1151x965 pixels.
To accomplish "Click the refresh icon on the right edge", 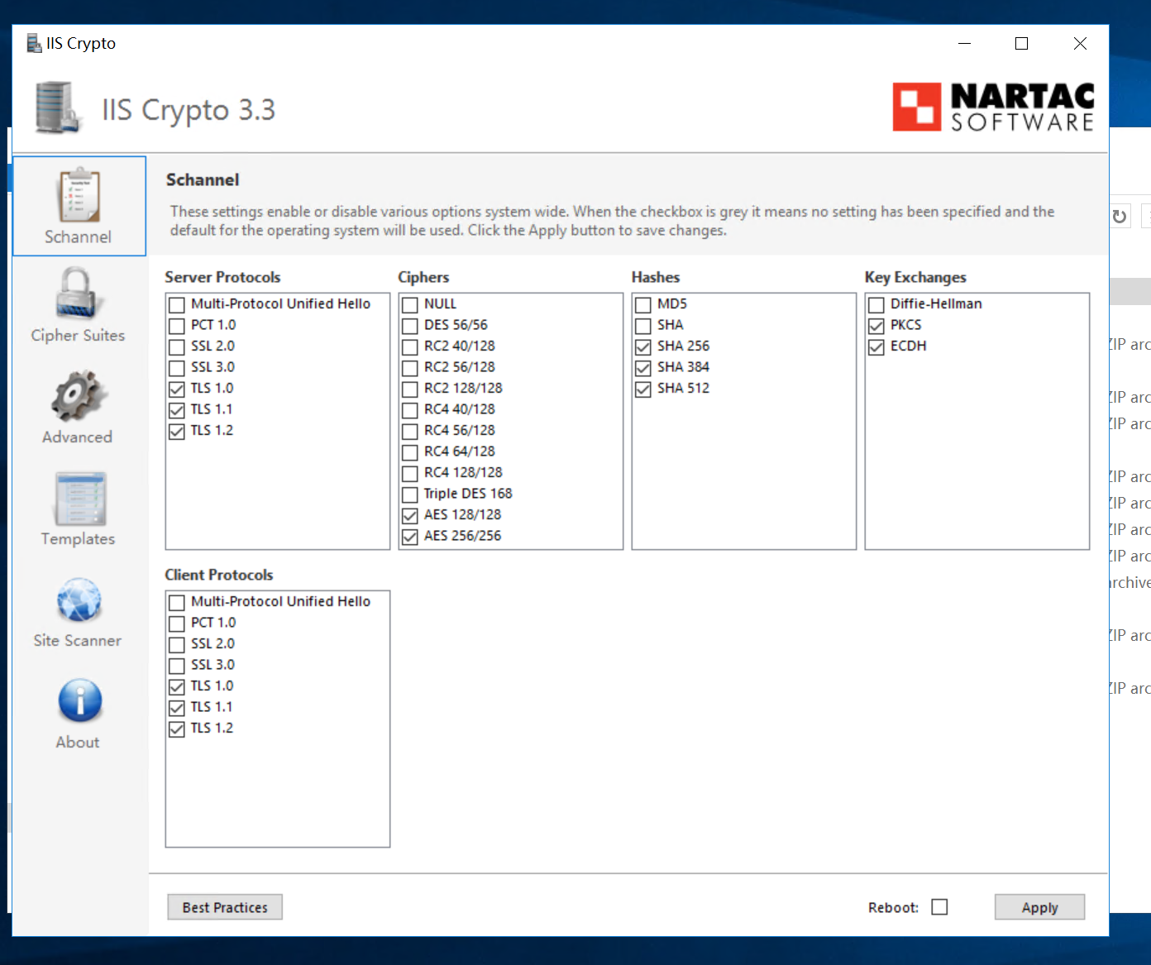I will [x=1120, y=216].
